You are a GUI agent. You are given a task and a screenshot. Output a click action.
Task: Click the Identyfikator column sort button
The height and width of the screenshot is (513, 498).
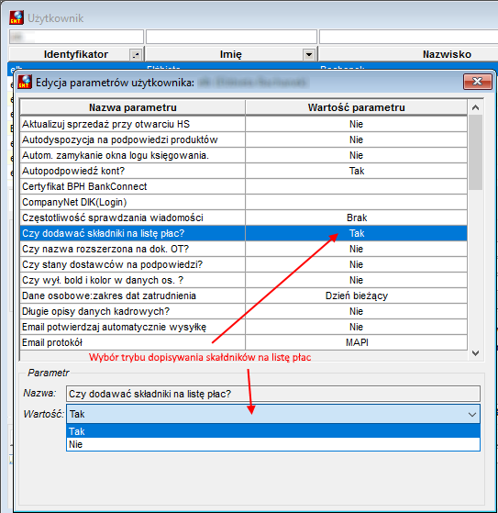click(x=136, y=54)
